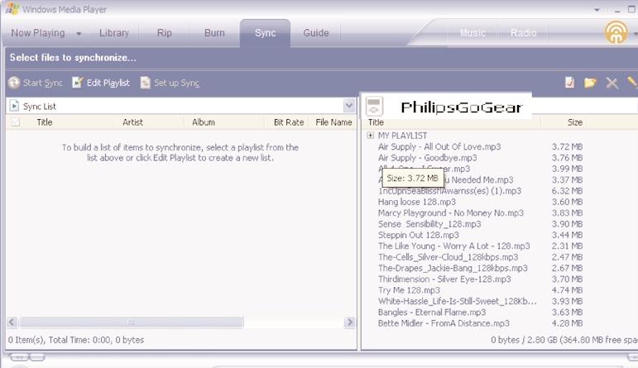
Task: Switch to the Guide tab
Action: [x=316, y=33]
